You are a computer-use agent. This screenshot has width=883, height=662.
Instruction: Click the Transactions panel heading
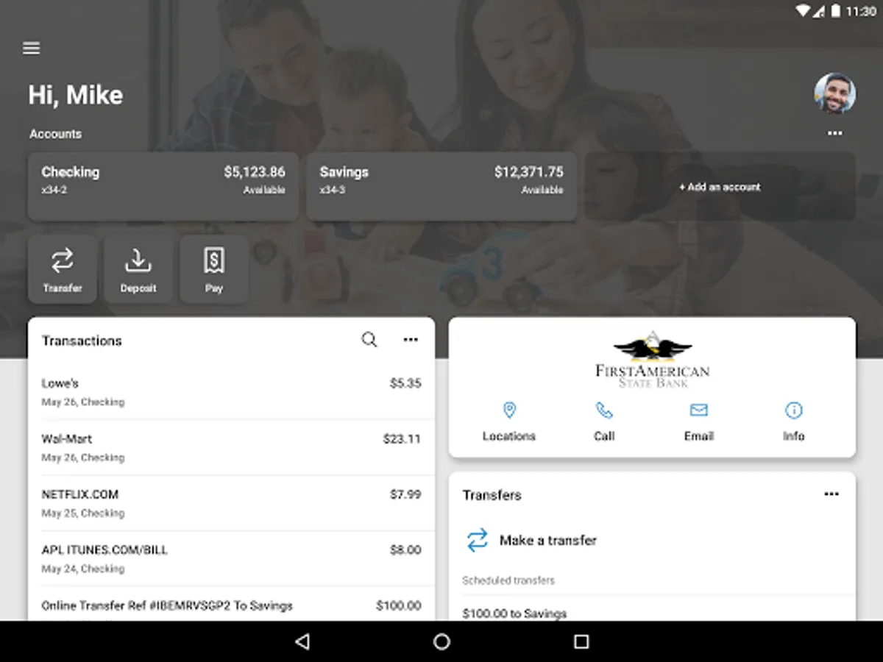tap(82, 341)
